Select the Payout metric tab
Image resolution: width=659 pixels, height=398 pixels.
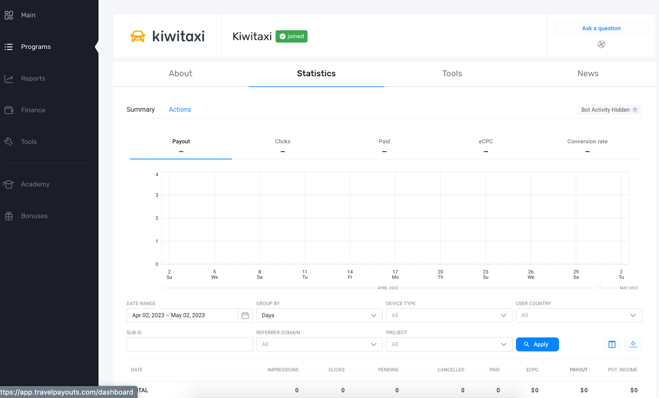181,146
